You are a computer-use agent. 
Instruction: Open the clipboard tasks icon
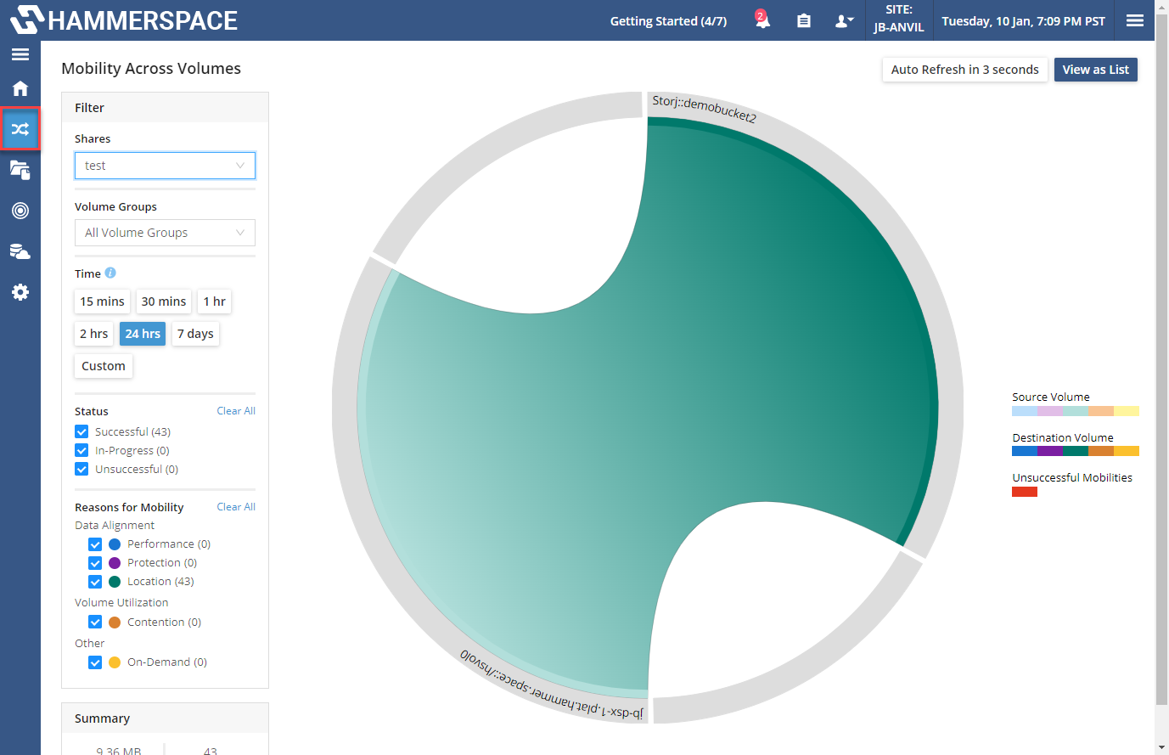coord(804,20)
